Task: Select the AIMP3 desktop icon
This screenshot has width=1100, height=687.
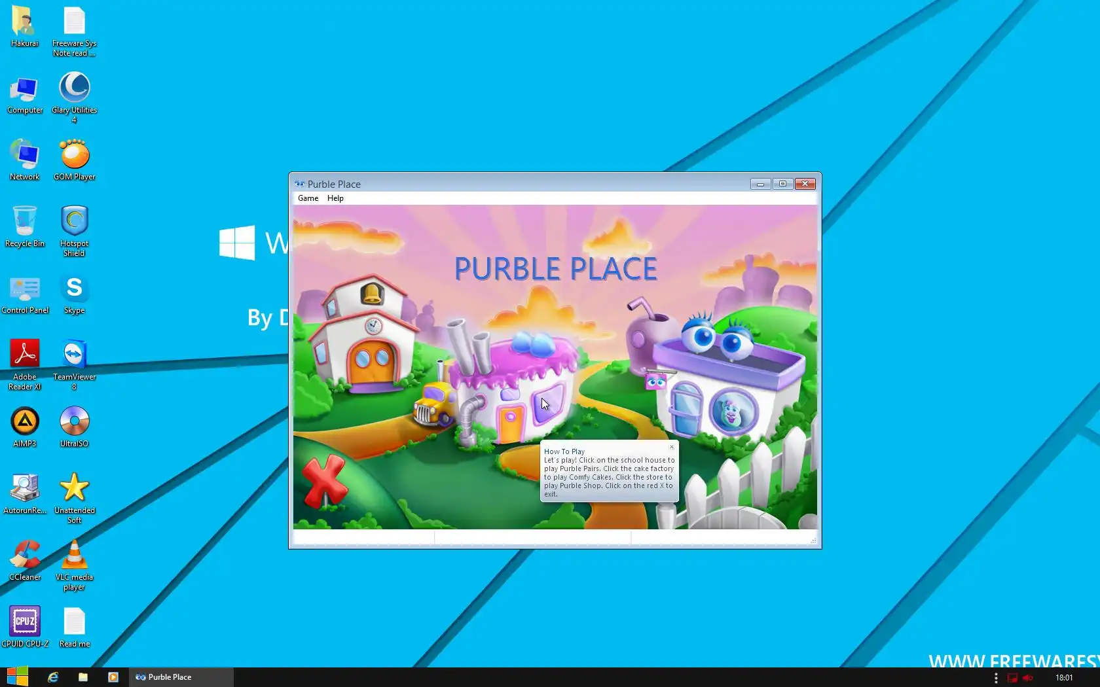Action: 25,427
